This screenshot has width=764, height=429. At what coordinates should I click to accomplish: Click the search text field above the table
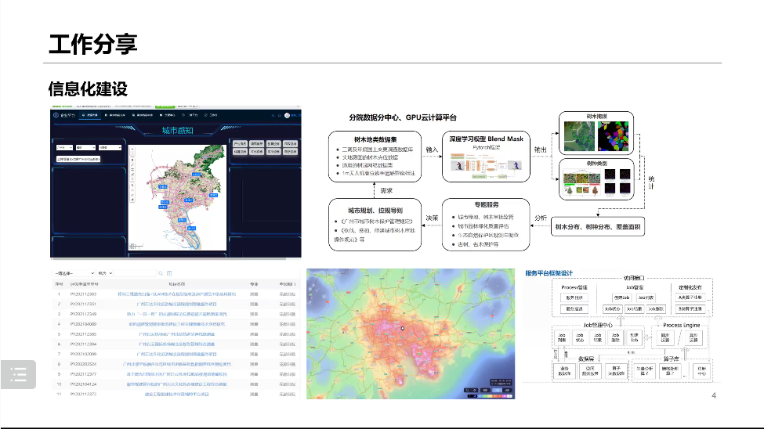tap(133, 272)
